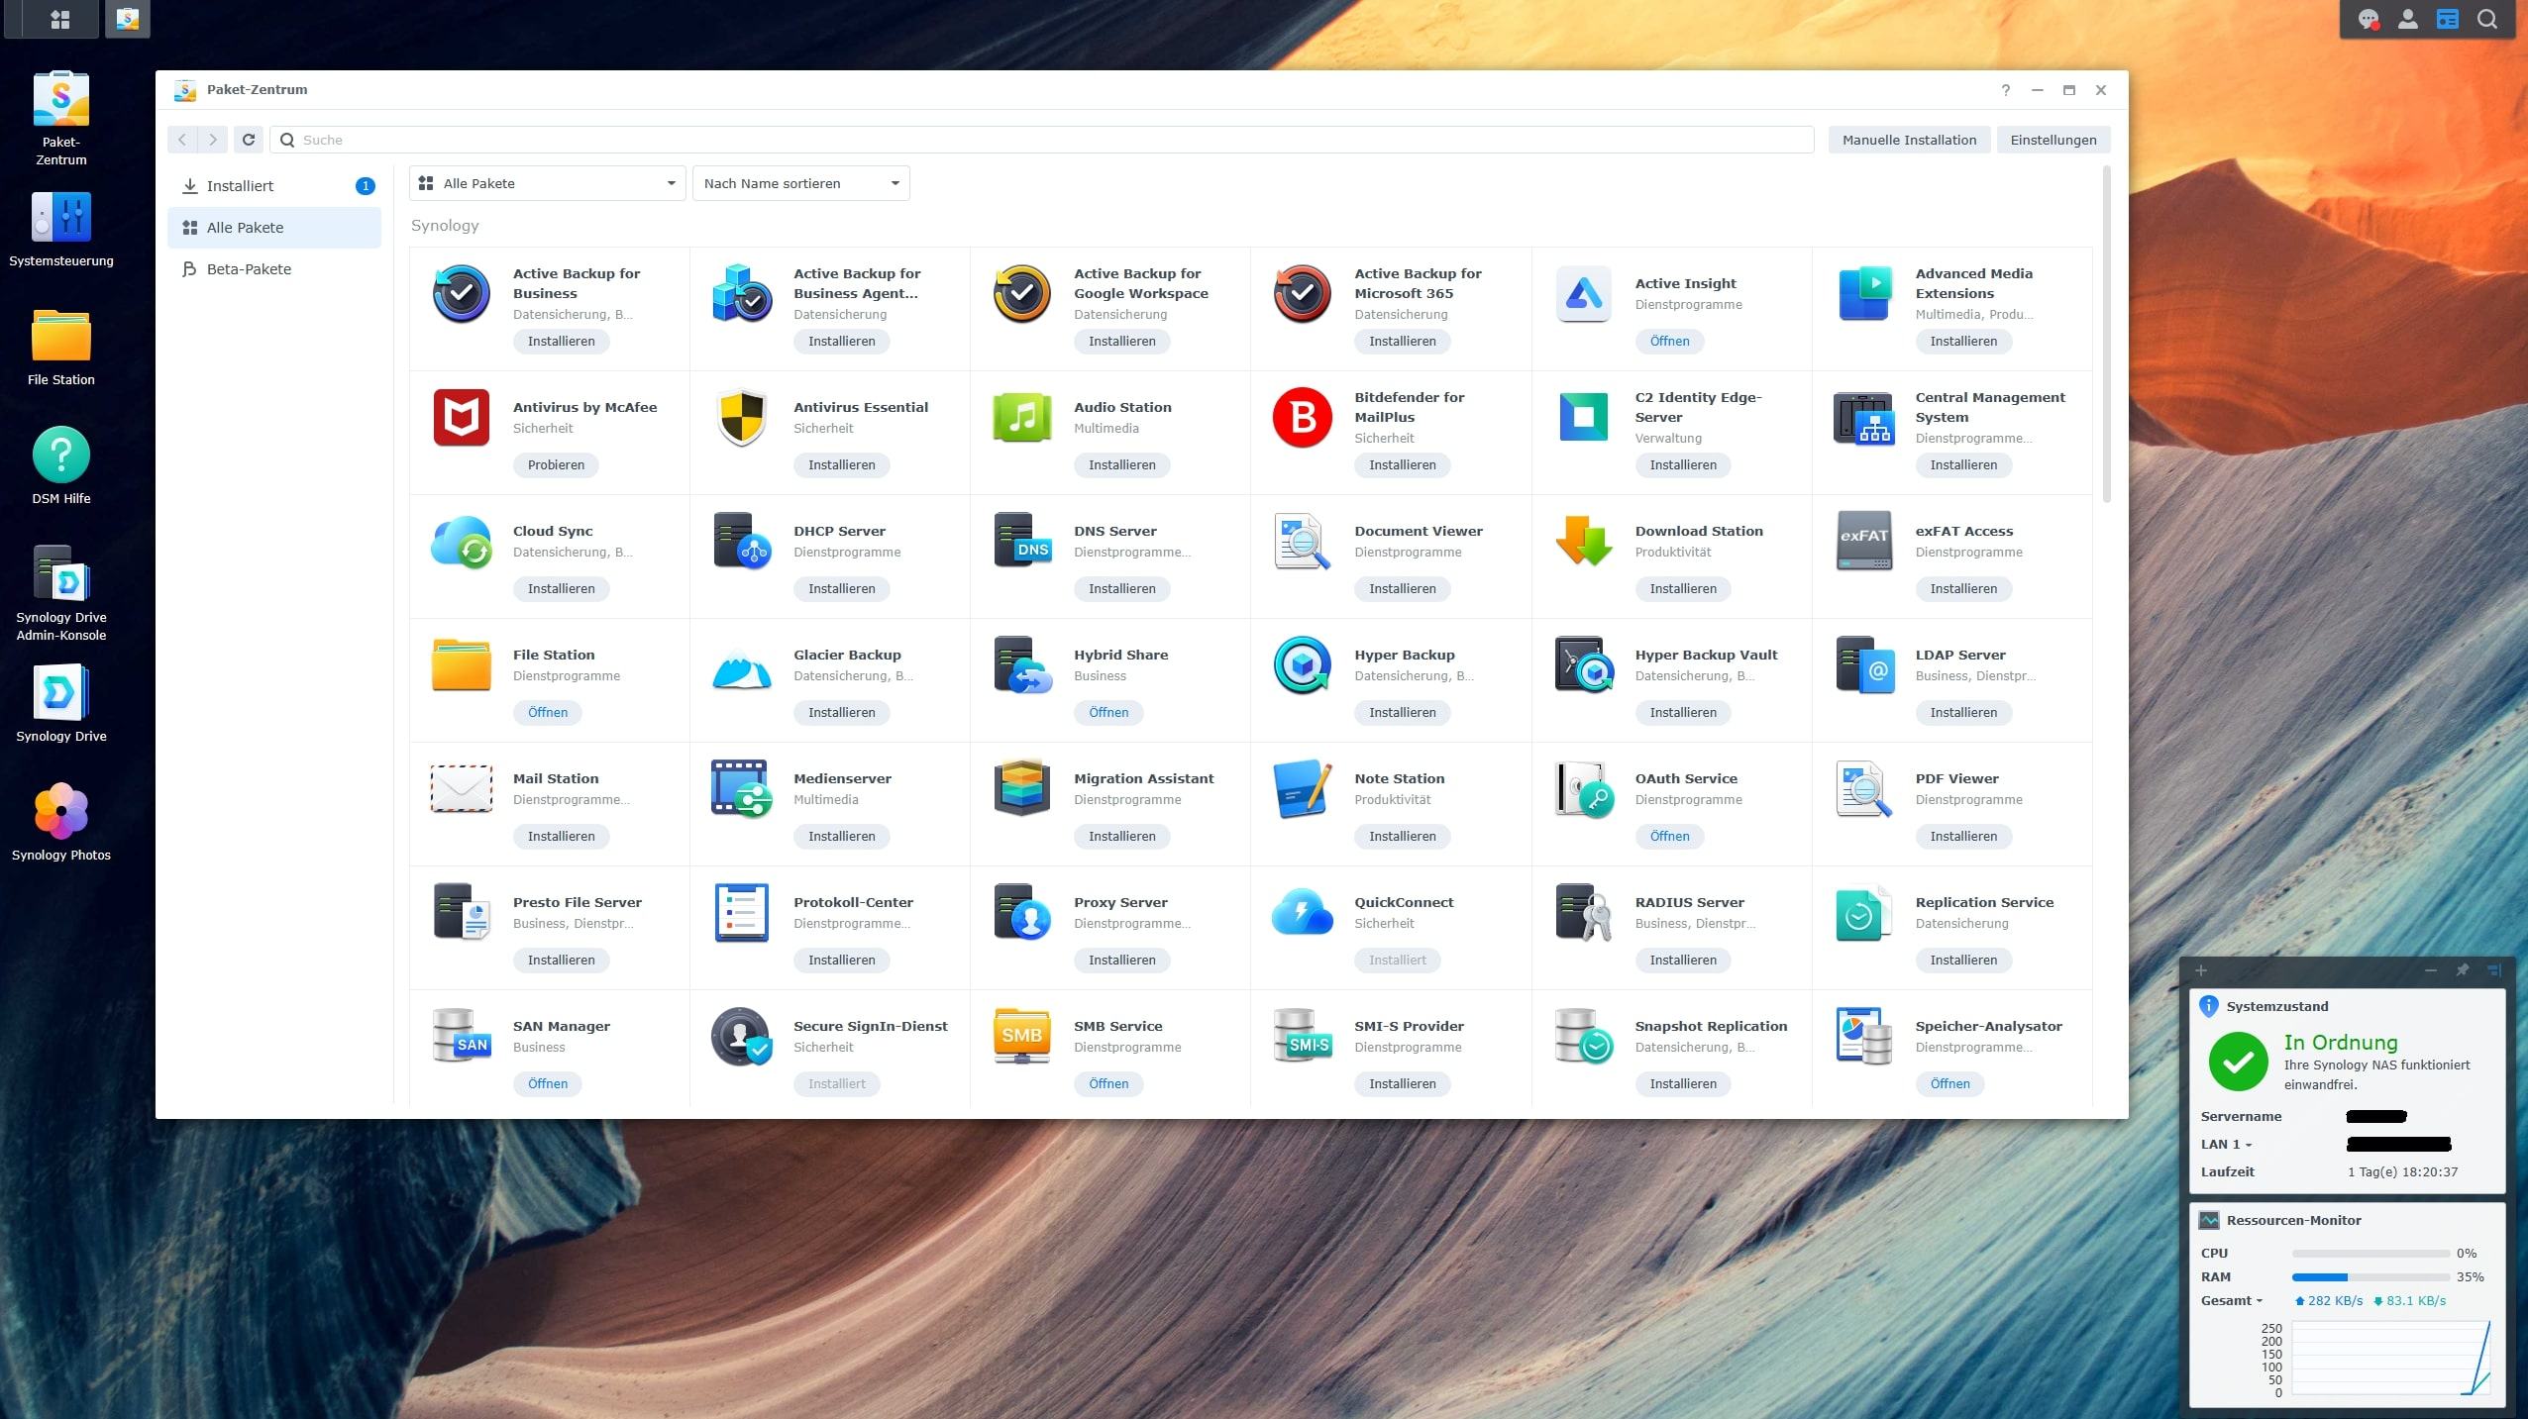Click the Note Station icon
Viewport: 2528px width, 1419px height.
[x=1303, y=789]
